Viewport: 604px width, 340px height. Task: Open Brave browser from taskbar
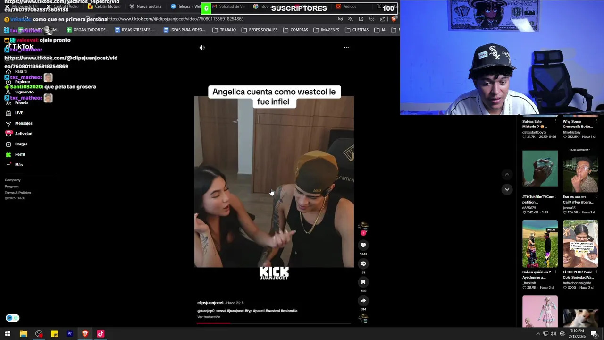(85, 334)
